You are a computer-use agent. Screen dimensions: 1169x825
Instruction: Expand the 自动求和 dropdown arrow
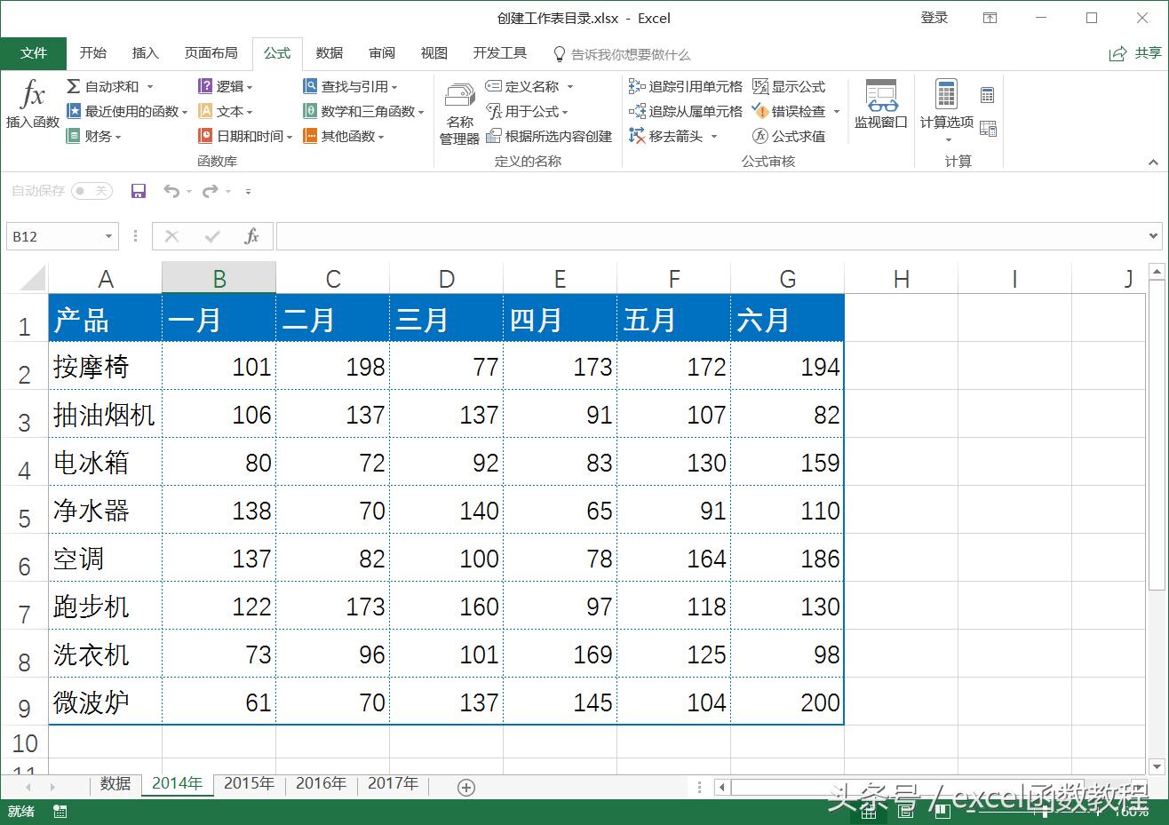tap(152, 86)
